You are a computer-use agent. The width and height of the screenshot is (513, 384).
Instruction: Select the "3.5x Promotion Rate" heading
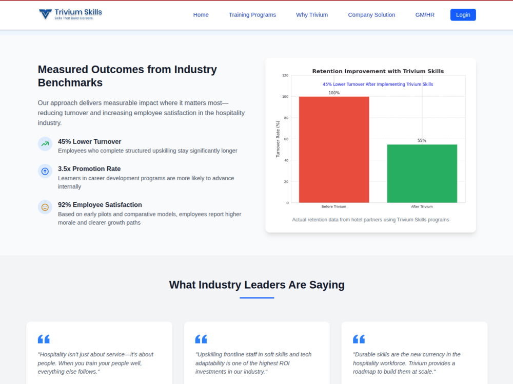click(89, 169)
